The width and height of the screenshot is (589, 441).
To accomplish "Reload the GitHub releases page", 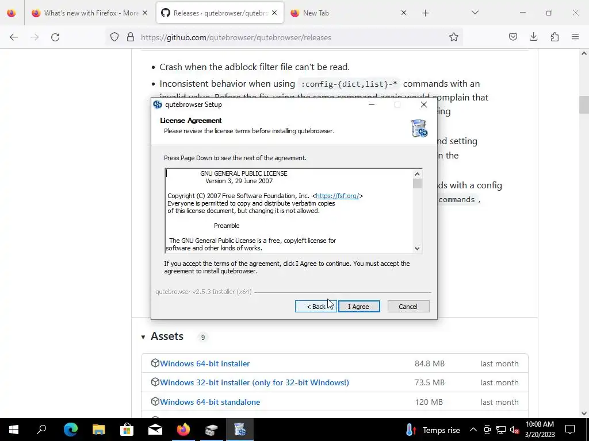I will (55, 37).
